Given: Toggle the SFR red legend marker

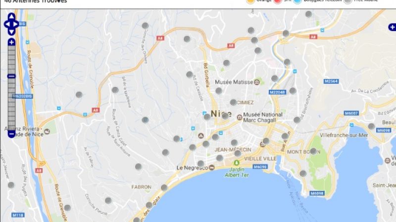Looking at the screenshot, I should pyautogui.click(x=278, y=1).
